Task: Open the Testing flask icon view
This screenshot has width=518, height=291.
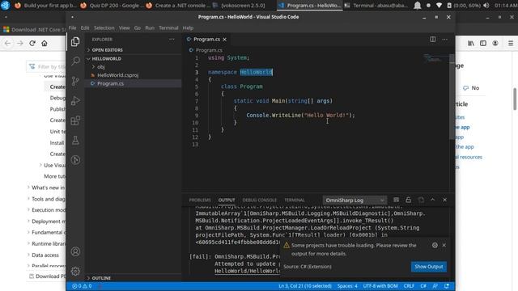Action: coord(75,140)
